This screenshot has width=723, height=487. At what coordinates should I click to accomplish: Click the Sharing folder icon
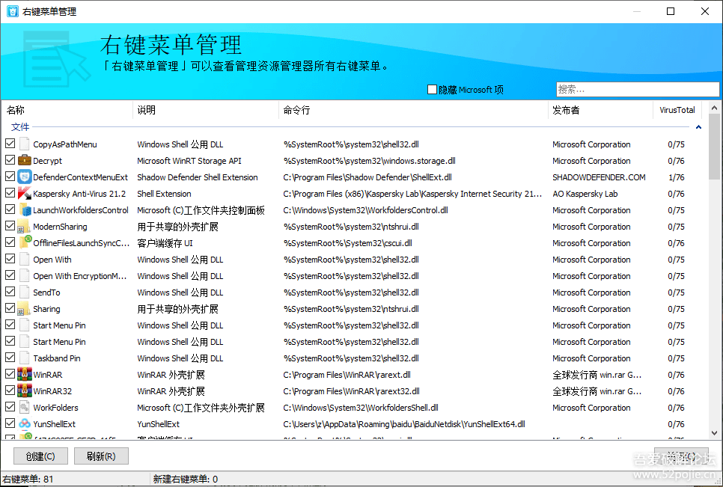(x=25, y=309)
